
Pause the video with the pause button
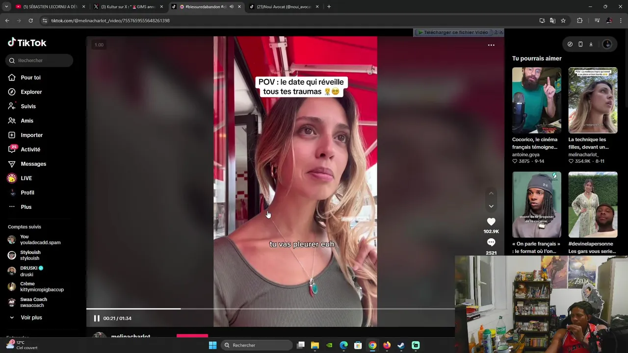[x=97, y=318]
